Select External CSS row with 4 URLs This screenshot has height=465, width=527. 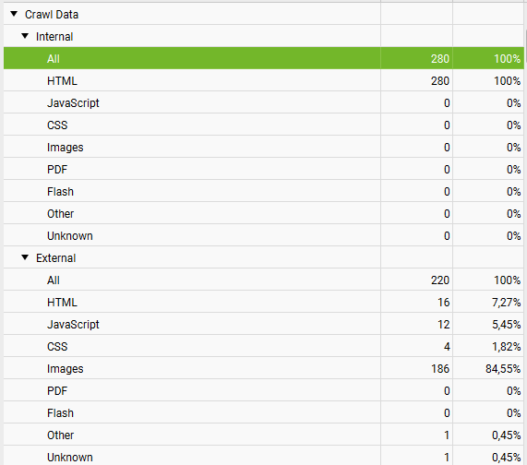click(264, 346)
